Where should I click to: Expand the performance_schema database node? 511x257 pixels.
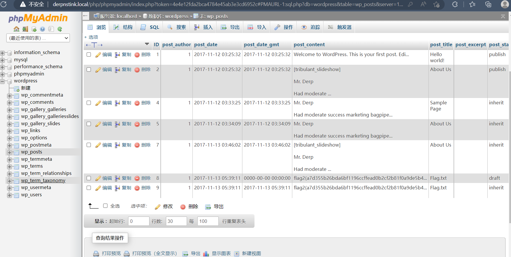pyautogui.click(x=3, y=67)
